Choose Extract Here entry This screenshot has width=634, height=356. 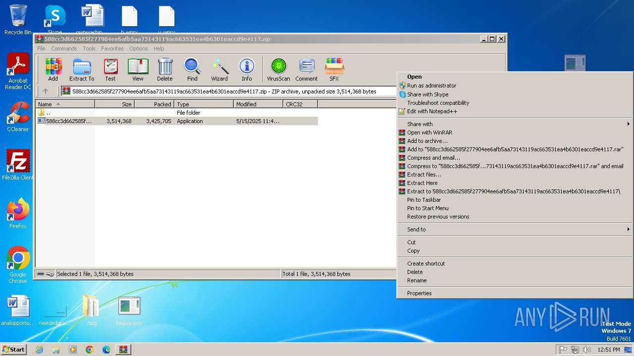coord(515,183)
